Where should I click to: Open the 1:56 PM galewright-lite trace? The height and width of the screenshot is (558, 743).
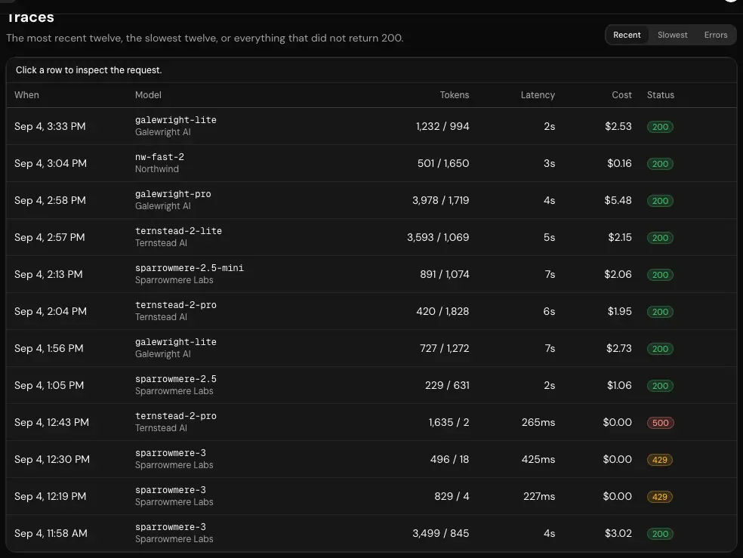coord(371,347)
